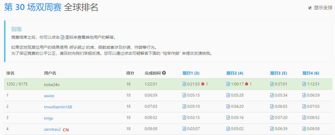View kmjp's 题目1 code icon at 0:02:15
Viewport: 335px width, 135px height.
(x=184, y=118)
